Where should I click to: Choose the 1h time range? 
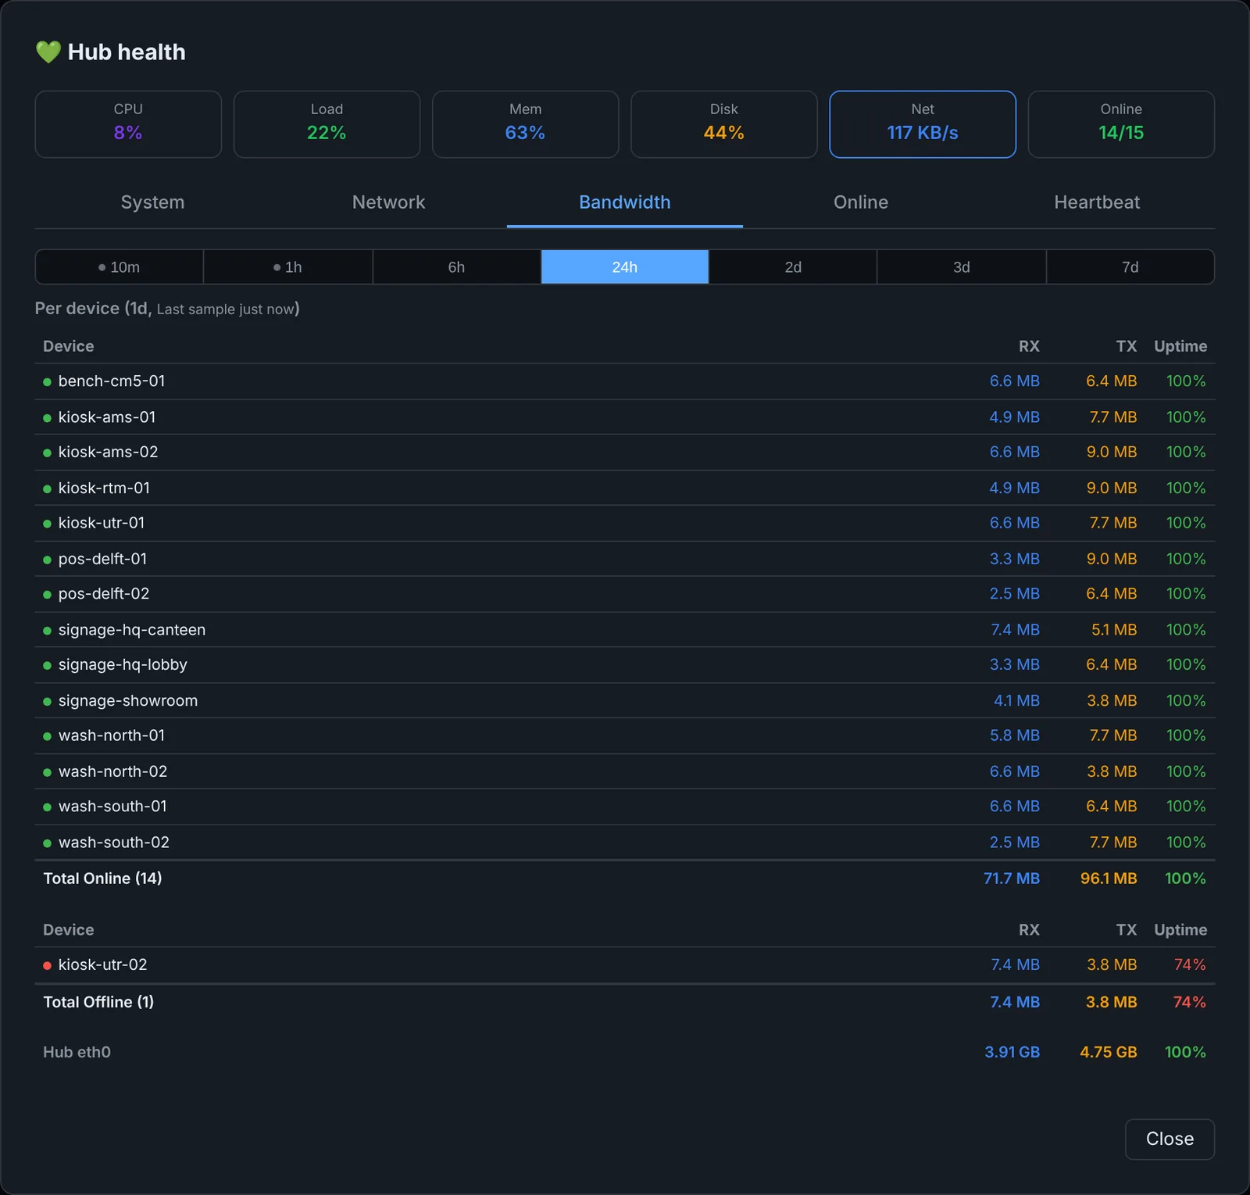pos(288,267)
